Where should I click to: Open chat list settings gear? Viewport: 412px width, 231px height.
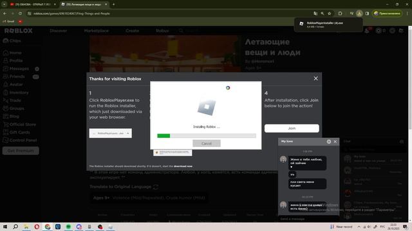[402, 141]
